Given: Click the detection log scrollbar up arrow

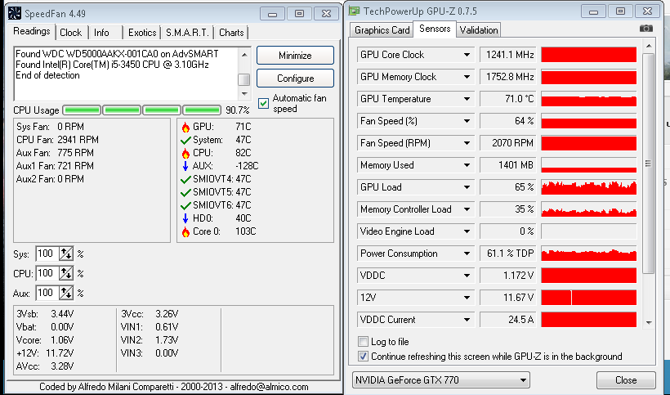Looking at the screenshot, I should (x=244, y=55).
